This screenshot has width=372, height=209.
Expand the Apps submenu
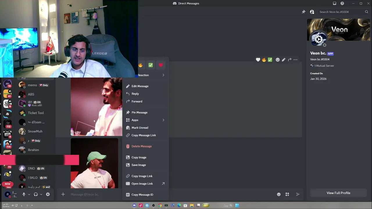[145, 120]
